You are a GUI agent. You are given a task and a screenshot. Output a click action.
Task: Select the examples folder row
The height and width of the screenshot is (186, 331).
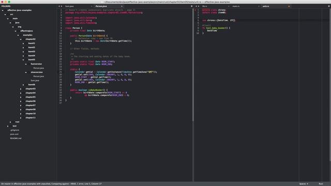tap(27, 35)
